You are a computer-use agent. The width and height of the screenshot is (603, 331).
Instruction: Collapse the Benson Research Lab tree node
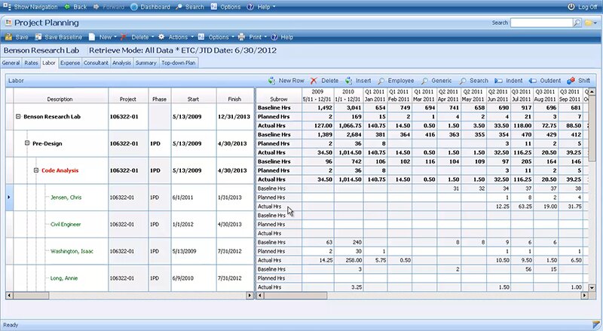click(x=17, y=117)
